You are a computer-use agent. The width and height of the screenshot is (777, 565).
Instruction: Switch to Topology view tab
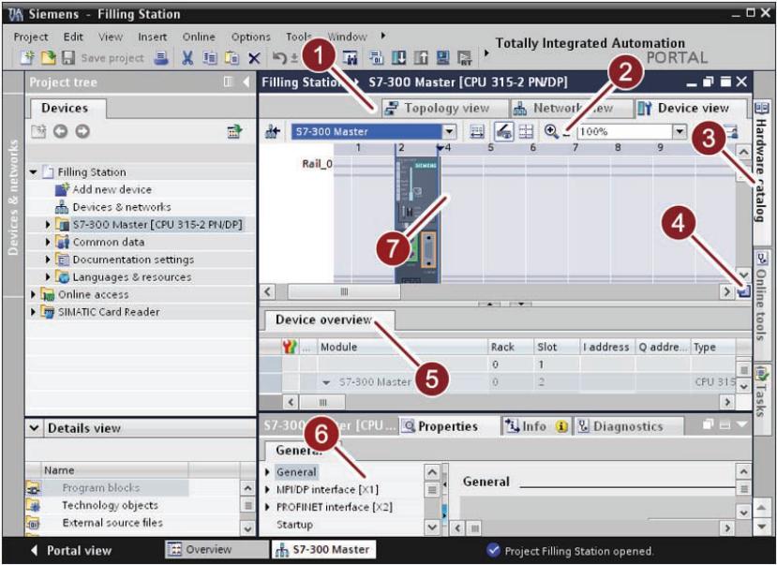[x=444, y=108]
